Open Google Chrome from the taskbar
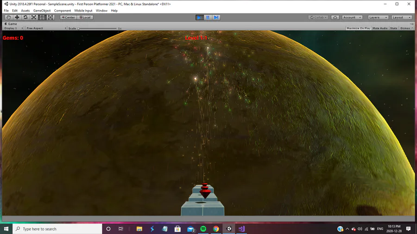This screenshot has width=417, height=234. tap(216, 229)
